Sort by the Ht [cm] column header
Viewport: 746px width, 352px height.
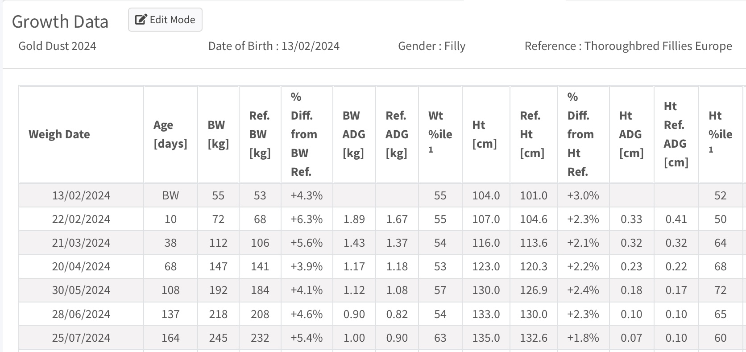tap(485, 134)
